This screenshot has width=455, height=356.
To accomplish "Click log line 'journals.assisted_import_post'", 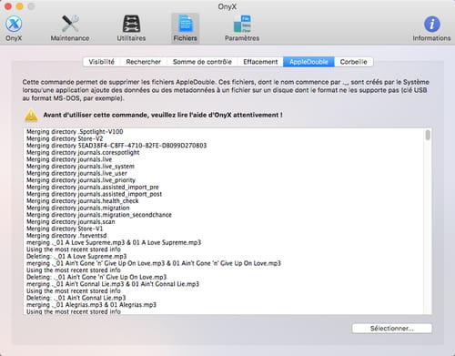I will tap(94, 194).
